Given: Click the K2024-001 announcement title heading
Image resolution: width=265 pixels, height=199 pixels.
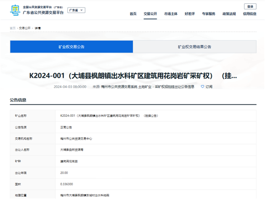Looking at the screenshot, I should 133,76.
